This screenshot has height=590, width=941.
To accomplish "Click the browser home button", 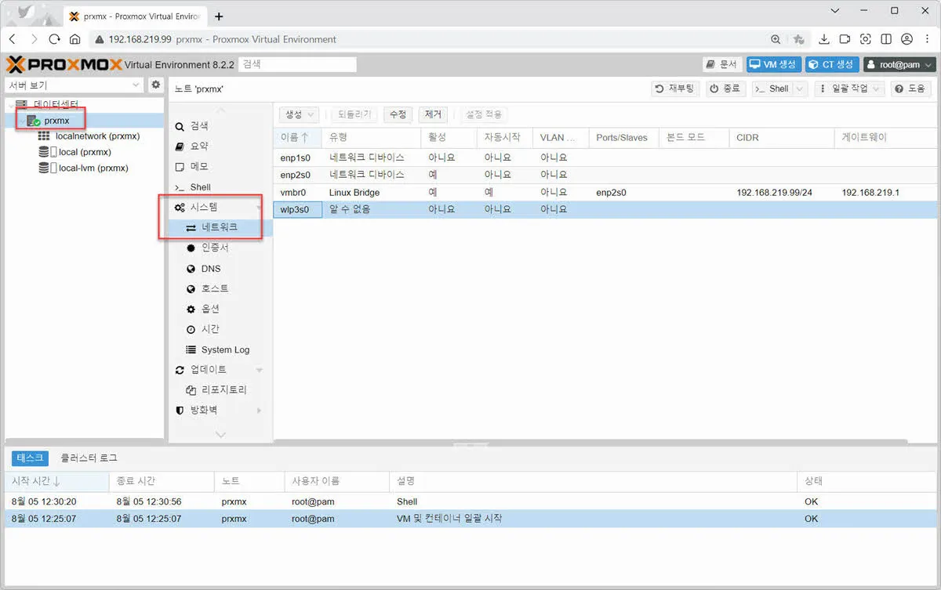I will click(x=74, y=39).
